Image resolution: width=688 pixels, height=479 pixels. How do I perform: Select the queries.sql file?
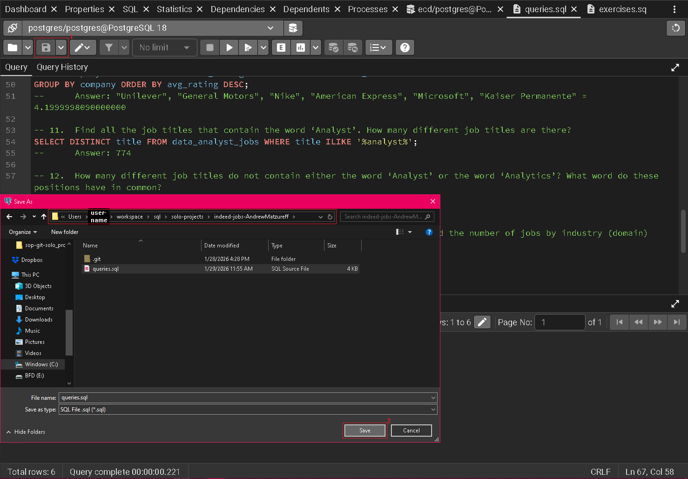point(220,269)
